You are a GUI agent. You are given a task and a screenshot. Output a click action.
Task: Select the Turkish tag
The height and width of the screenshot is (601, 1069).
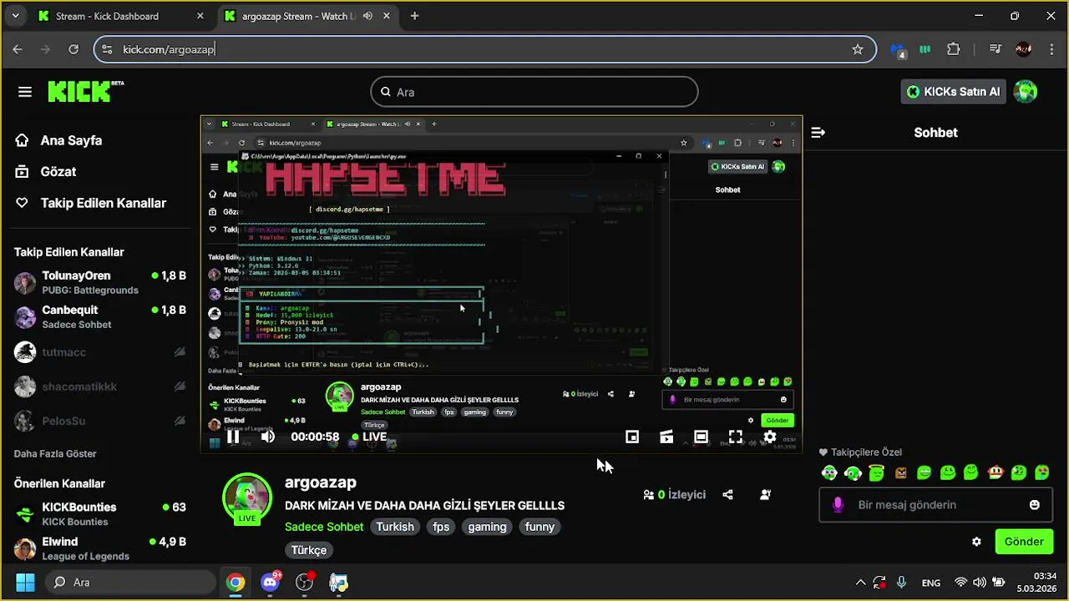pyautogui.click(x=395, y=527)
